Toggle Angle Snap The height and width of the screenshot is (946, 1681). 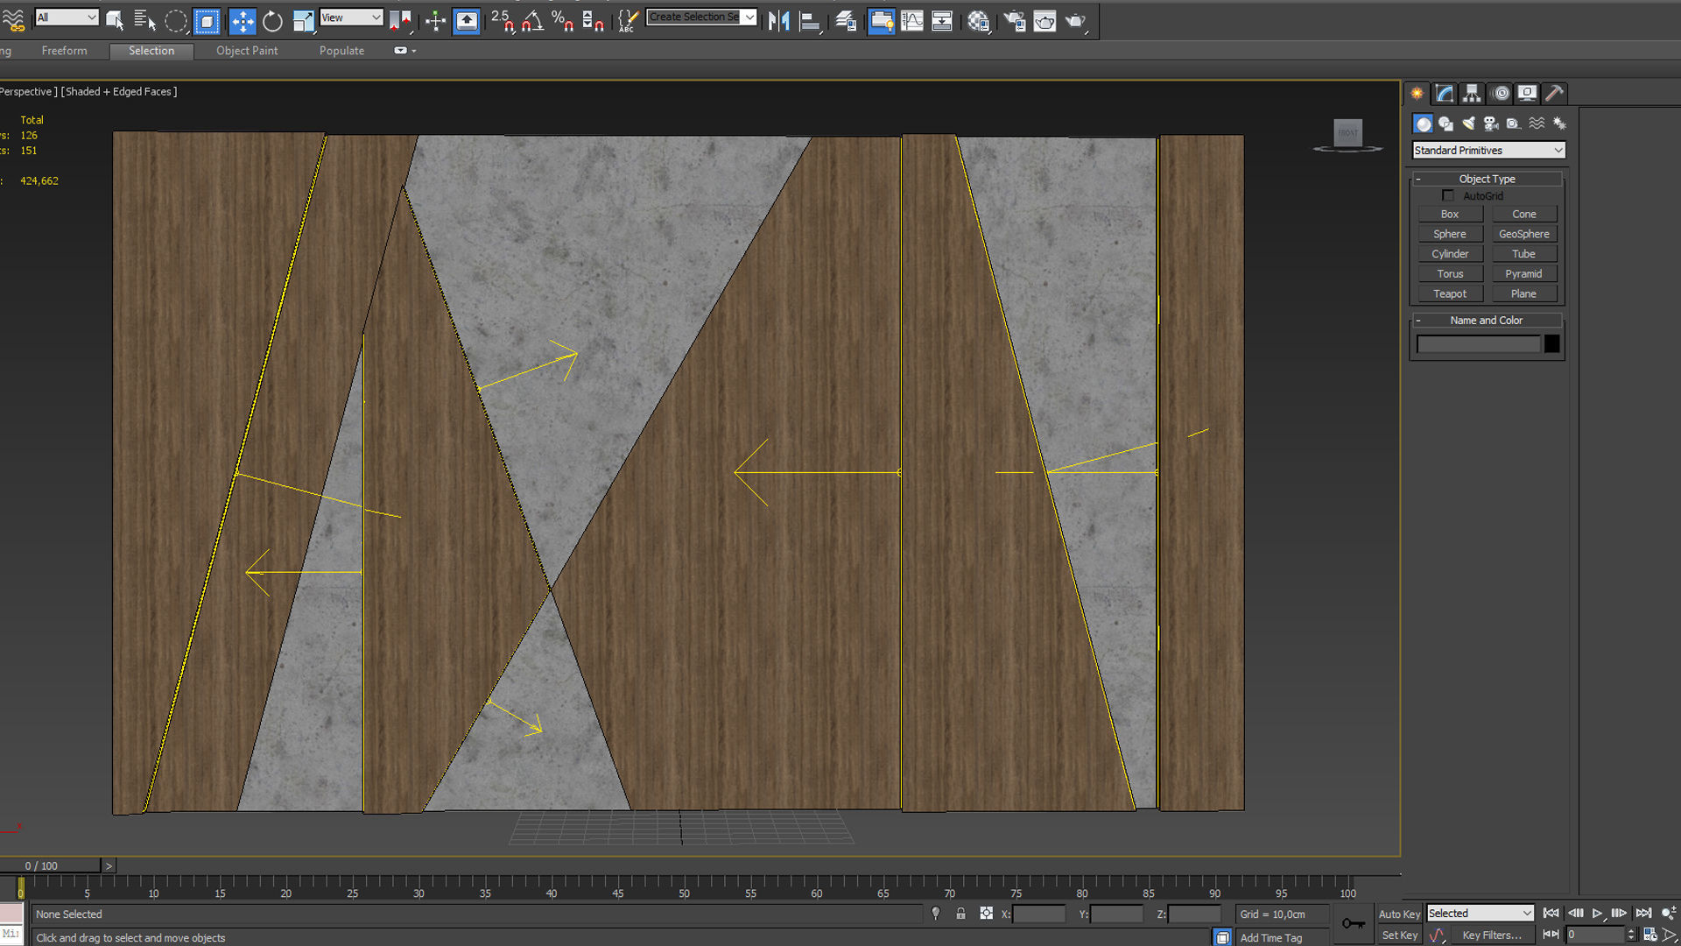click(x=532, y=20)
